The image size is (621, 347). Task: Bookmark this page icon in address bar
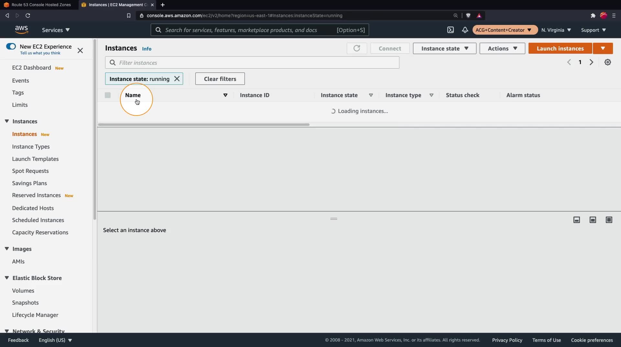(x=128, y=16)
